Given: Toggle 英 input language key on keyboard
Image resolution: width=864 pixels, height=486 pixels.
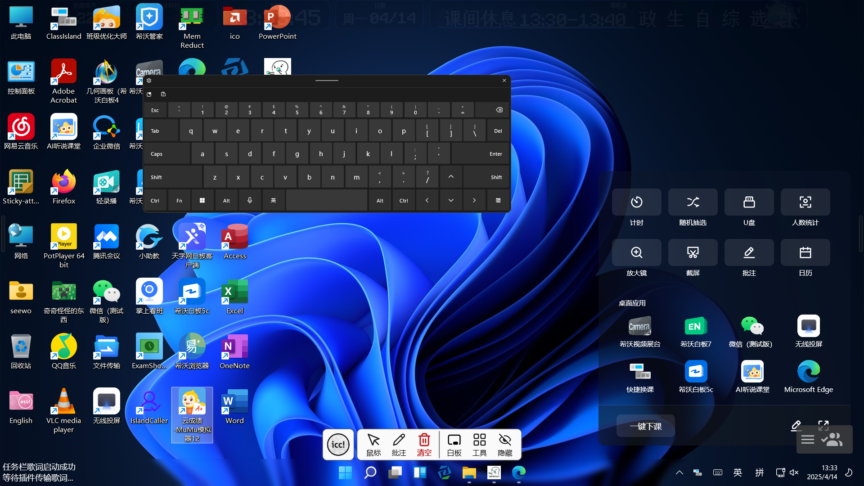Looking at the screenshot, I should (x=273, y=201).
